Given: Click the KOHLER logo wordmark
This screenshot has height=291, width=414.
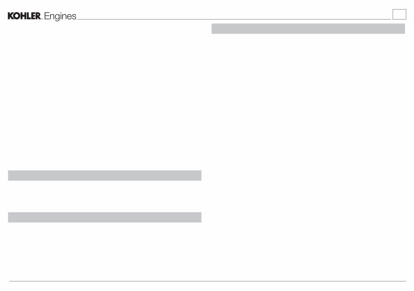Looking at the screenshot, I should (24, 16).
